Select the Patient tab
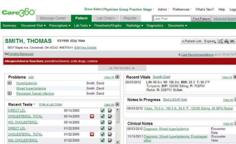 [x=81, y=18]
